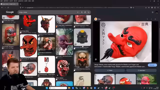Open the new tab plus button

(x=20, y=4)
